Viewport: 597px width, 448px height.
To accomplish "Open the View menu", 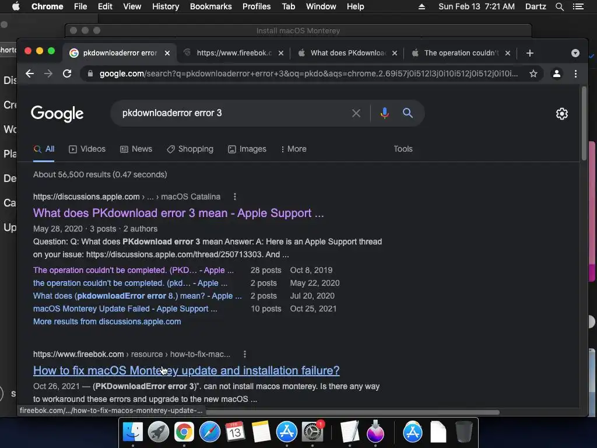I will pyautogui.click(x=132, y=6).
